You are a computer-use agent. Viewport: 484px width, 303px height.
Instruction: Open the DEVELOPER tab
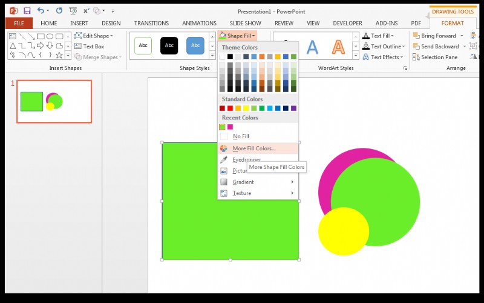point(347,23)
